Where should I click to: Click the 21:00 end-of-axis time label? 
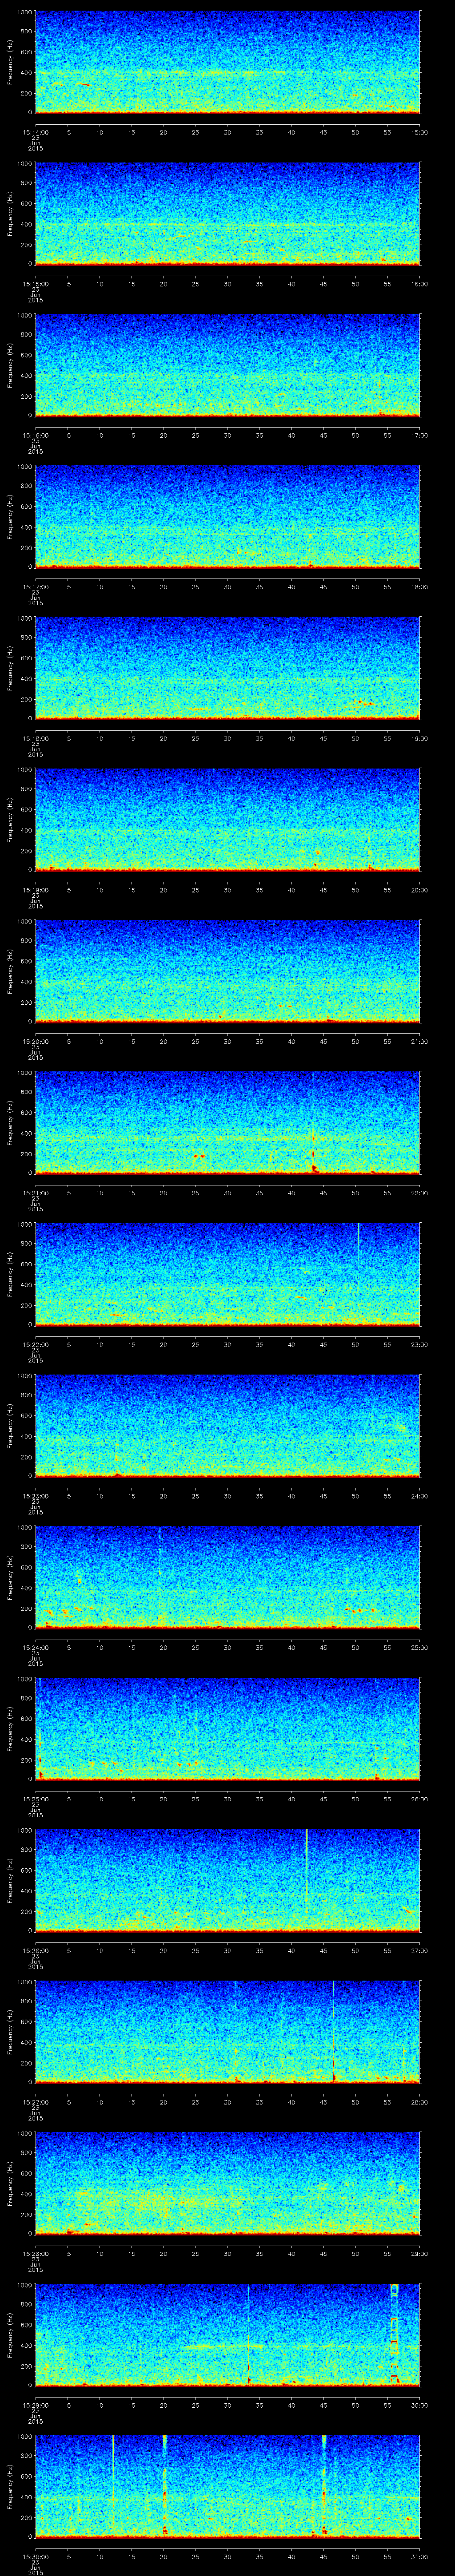coord(419,1041)
